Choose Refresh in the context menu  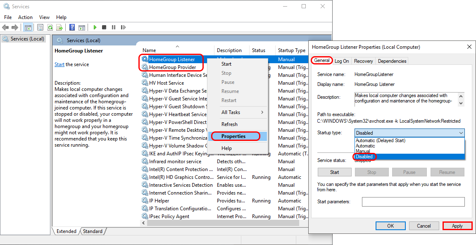point(238,124)
